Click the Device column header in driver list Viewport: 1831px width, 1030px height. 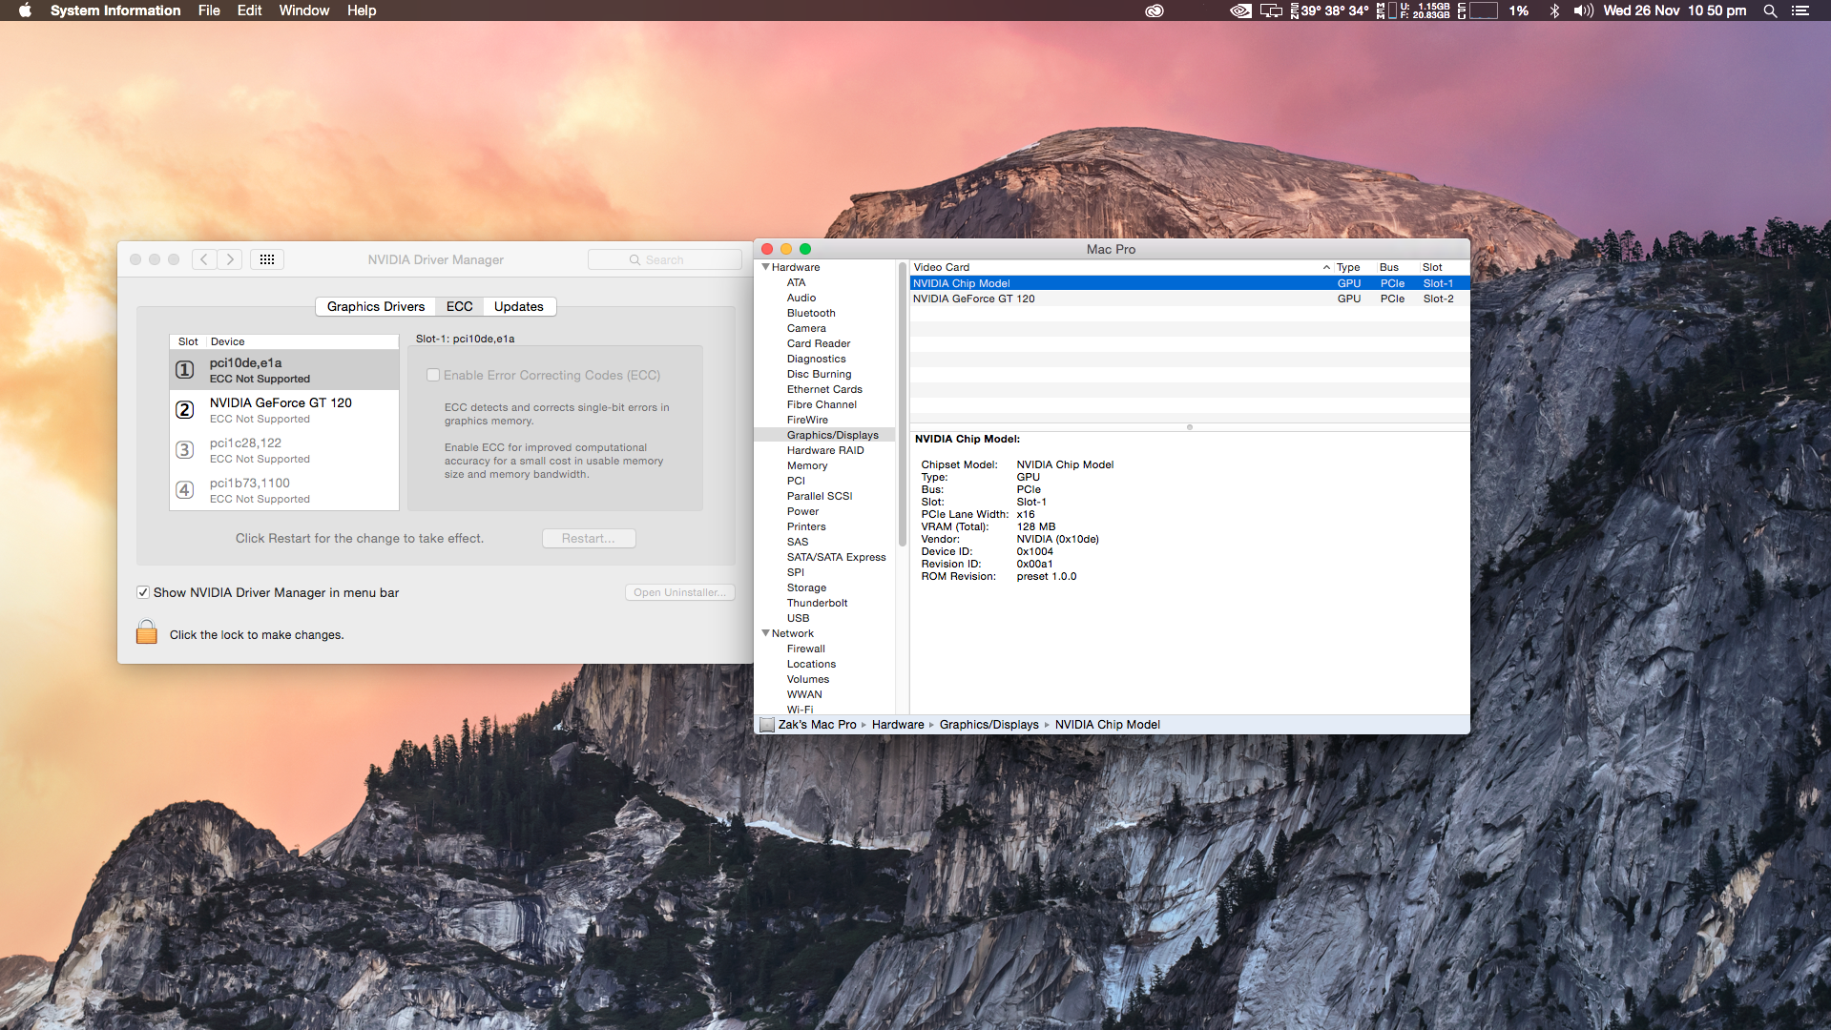[302, 341]
